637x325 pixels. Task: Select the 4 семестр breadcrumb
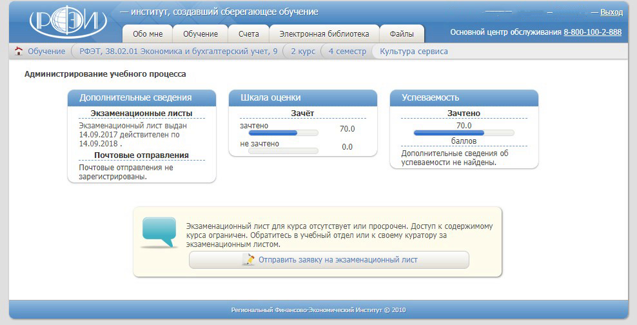point(347,52)
